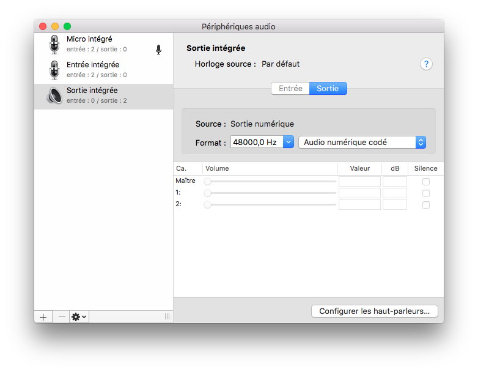
Task: Click the Maître channel label
Action: [185, 180]
